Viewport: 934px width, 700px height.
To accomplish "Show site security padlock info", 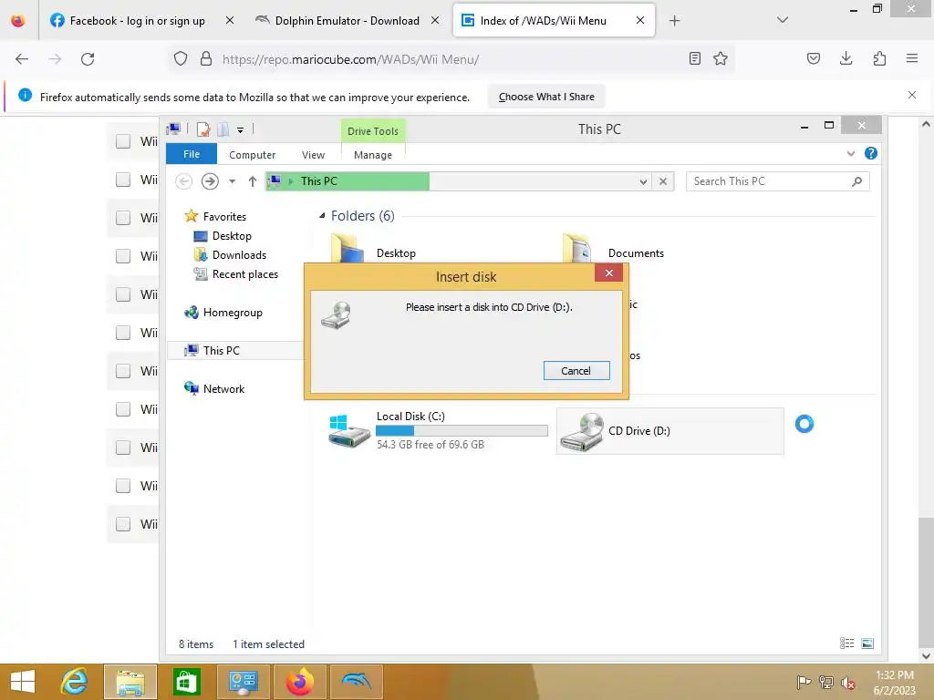I will click(206, 59).
